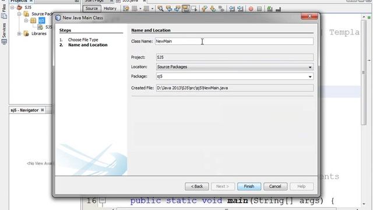Switch to History view
This screenshot has width=373, height=210.
(110, 9)
